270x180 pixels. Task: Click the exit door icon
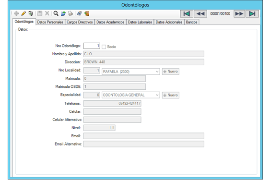tap(87, 13)
